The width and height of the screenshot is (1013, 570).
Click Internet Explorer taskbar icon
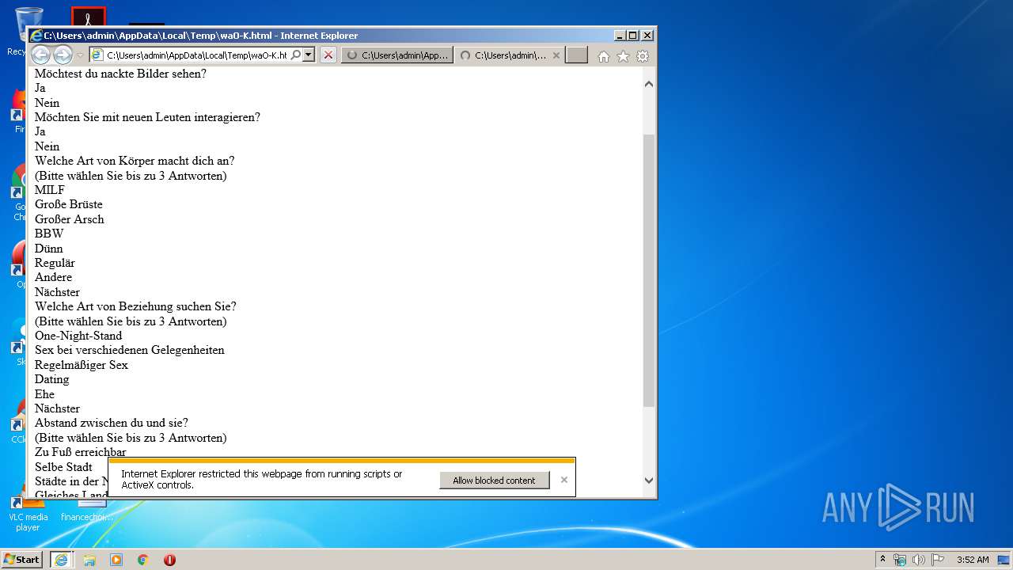point(62,560)
